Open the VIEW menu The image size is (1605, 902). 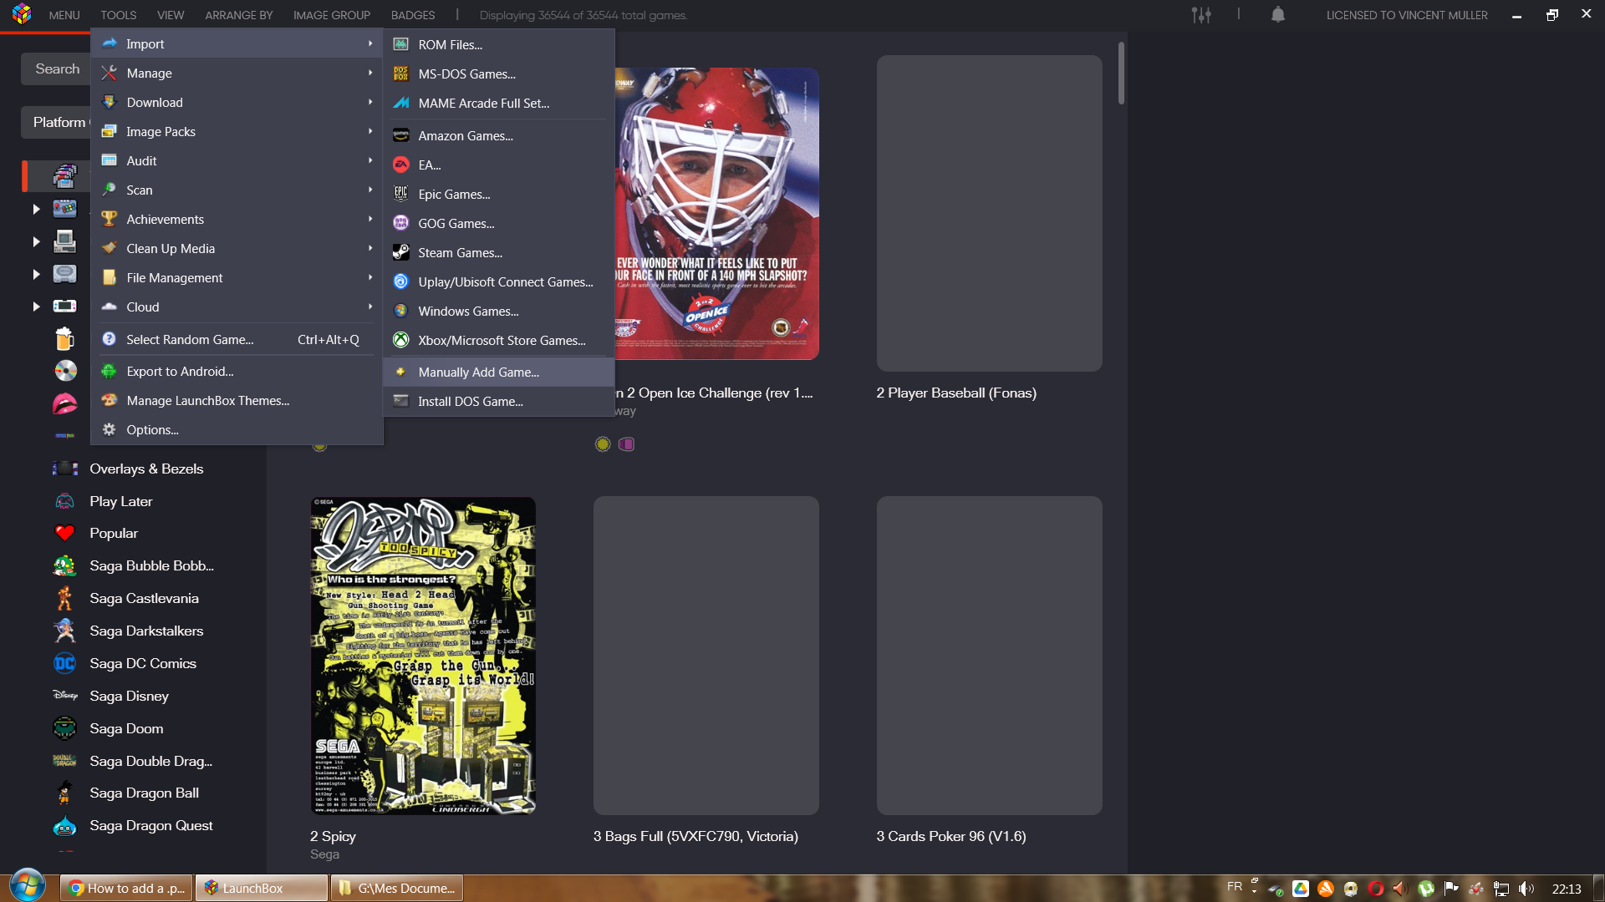point(171,15)
